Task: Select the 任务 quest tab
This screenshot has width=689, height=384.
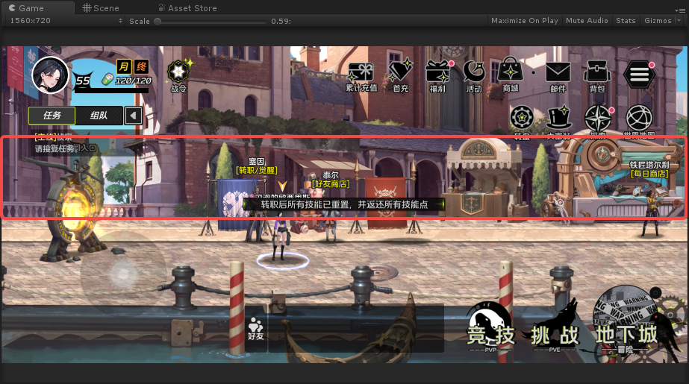Action: pyautogui.click(x=52, y=116)
